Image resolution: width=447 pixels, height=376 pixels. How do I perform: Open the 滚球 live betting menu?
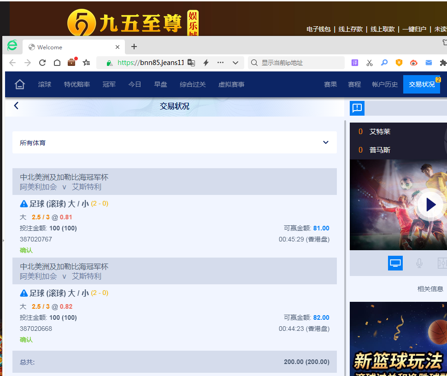45,84
